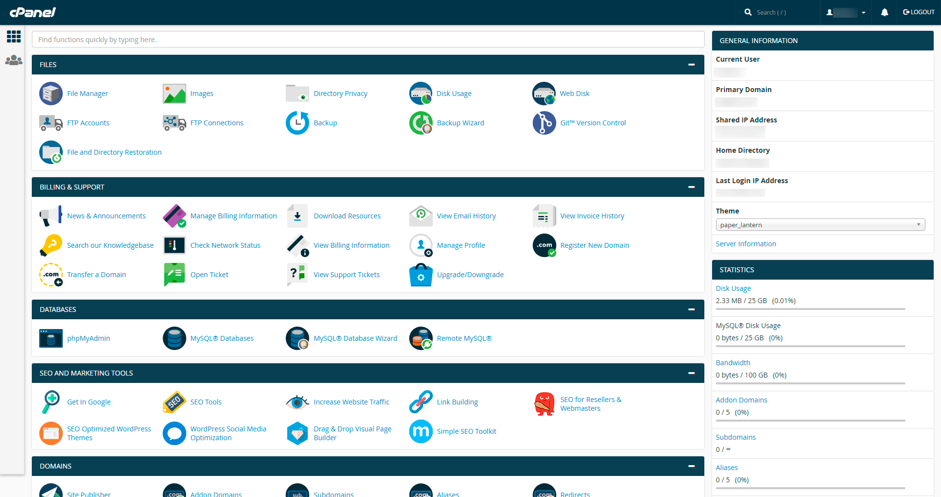Open File and Directory Restoration icon

click(x=51, y=152)
